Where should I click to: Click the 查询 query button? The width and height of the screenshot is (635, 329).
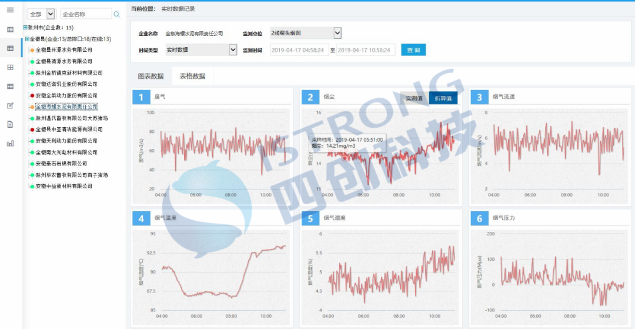(413, 50)
